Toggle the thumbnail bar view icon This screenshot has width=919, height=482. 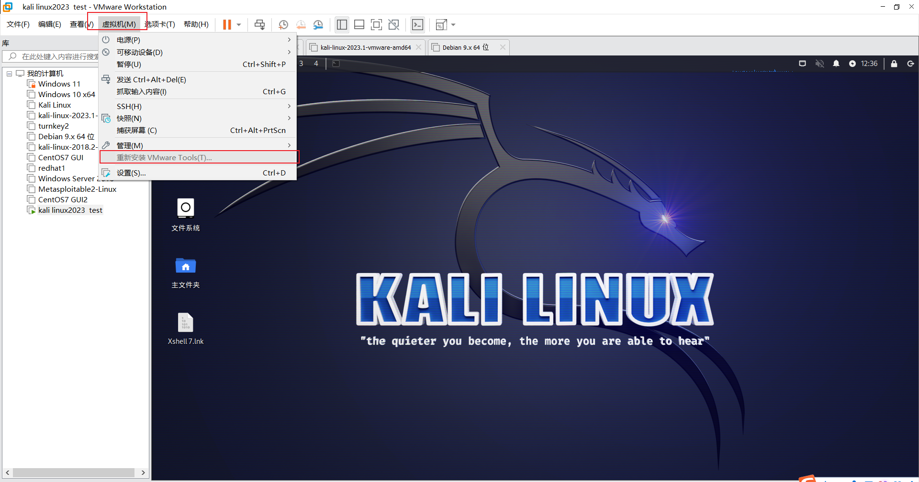359,24
